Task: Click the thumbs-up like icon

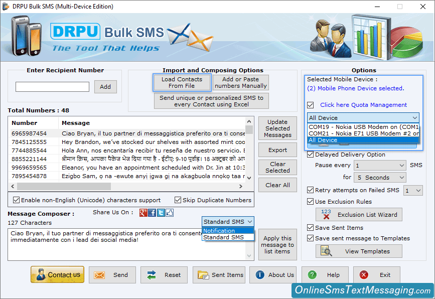Action: [170, 213]
